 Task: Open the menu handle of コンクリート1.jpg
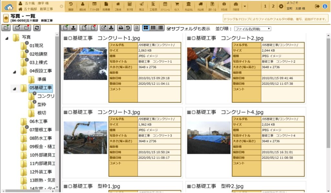pyautogui.click(x=66, y=38)
